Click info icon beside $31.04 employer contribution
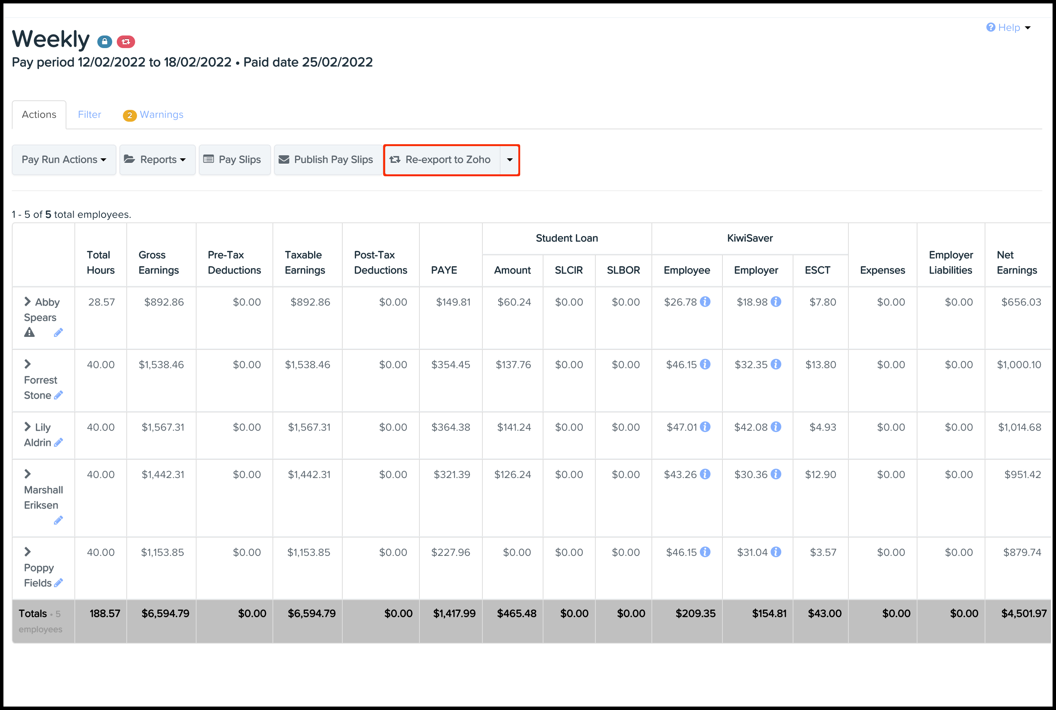The height and width of the screenshot is (710, 1056). (x=776, y=552)
